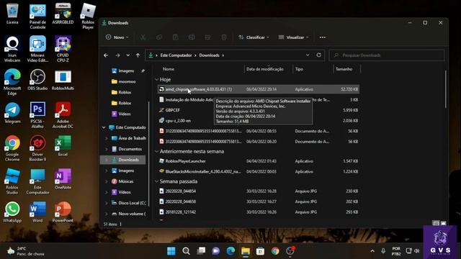Open Photoshop PSCS6 Atalho desktop icon
Image resolution: width=461 pixels, height=259 pixels.
[x=37, y=115]
